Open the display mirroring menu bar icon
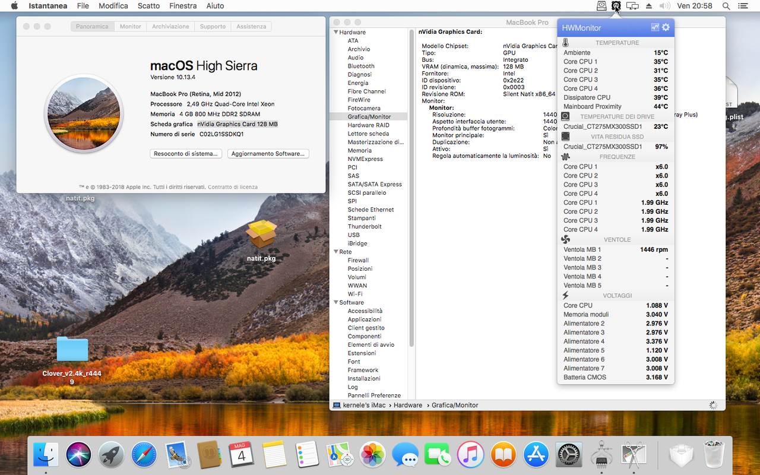The width and height of the screenshot is (760, 475). (632, 6)
